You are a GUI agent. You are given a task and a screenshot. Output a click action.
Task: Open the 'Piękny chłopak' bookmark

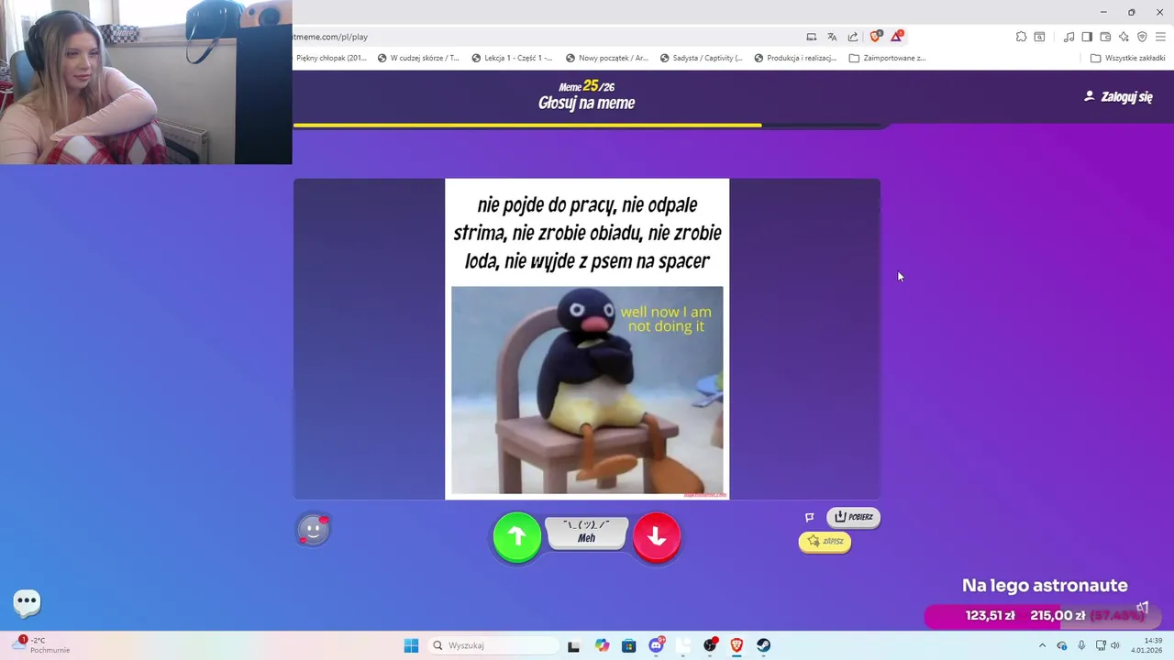pos(331,58)
